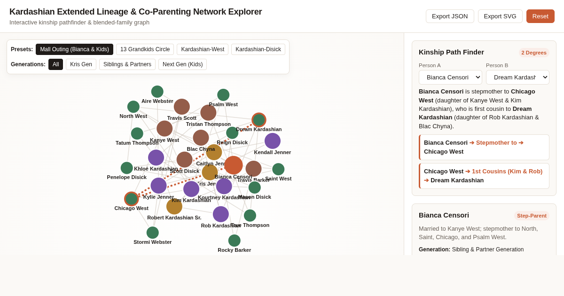Select the Khloé Kardashian node
The height and width of the screenshot is (296, 564).
[156, 157]
